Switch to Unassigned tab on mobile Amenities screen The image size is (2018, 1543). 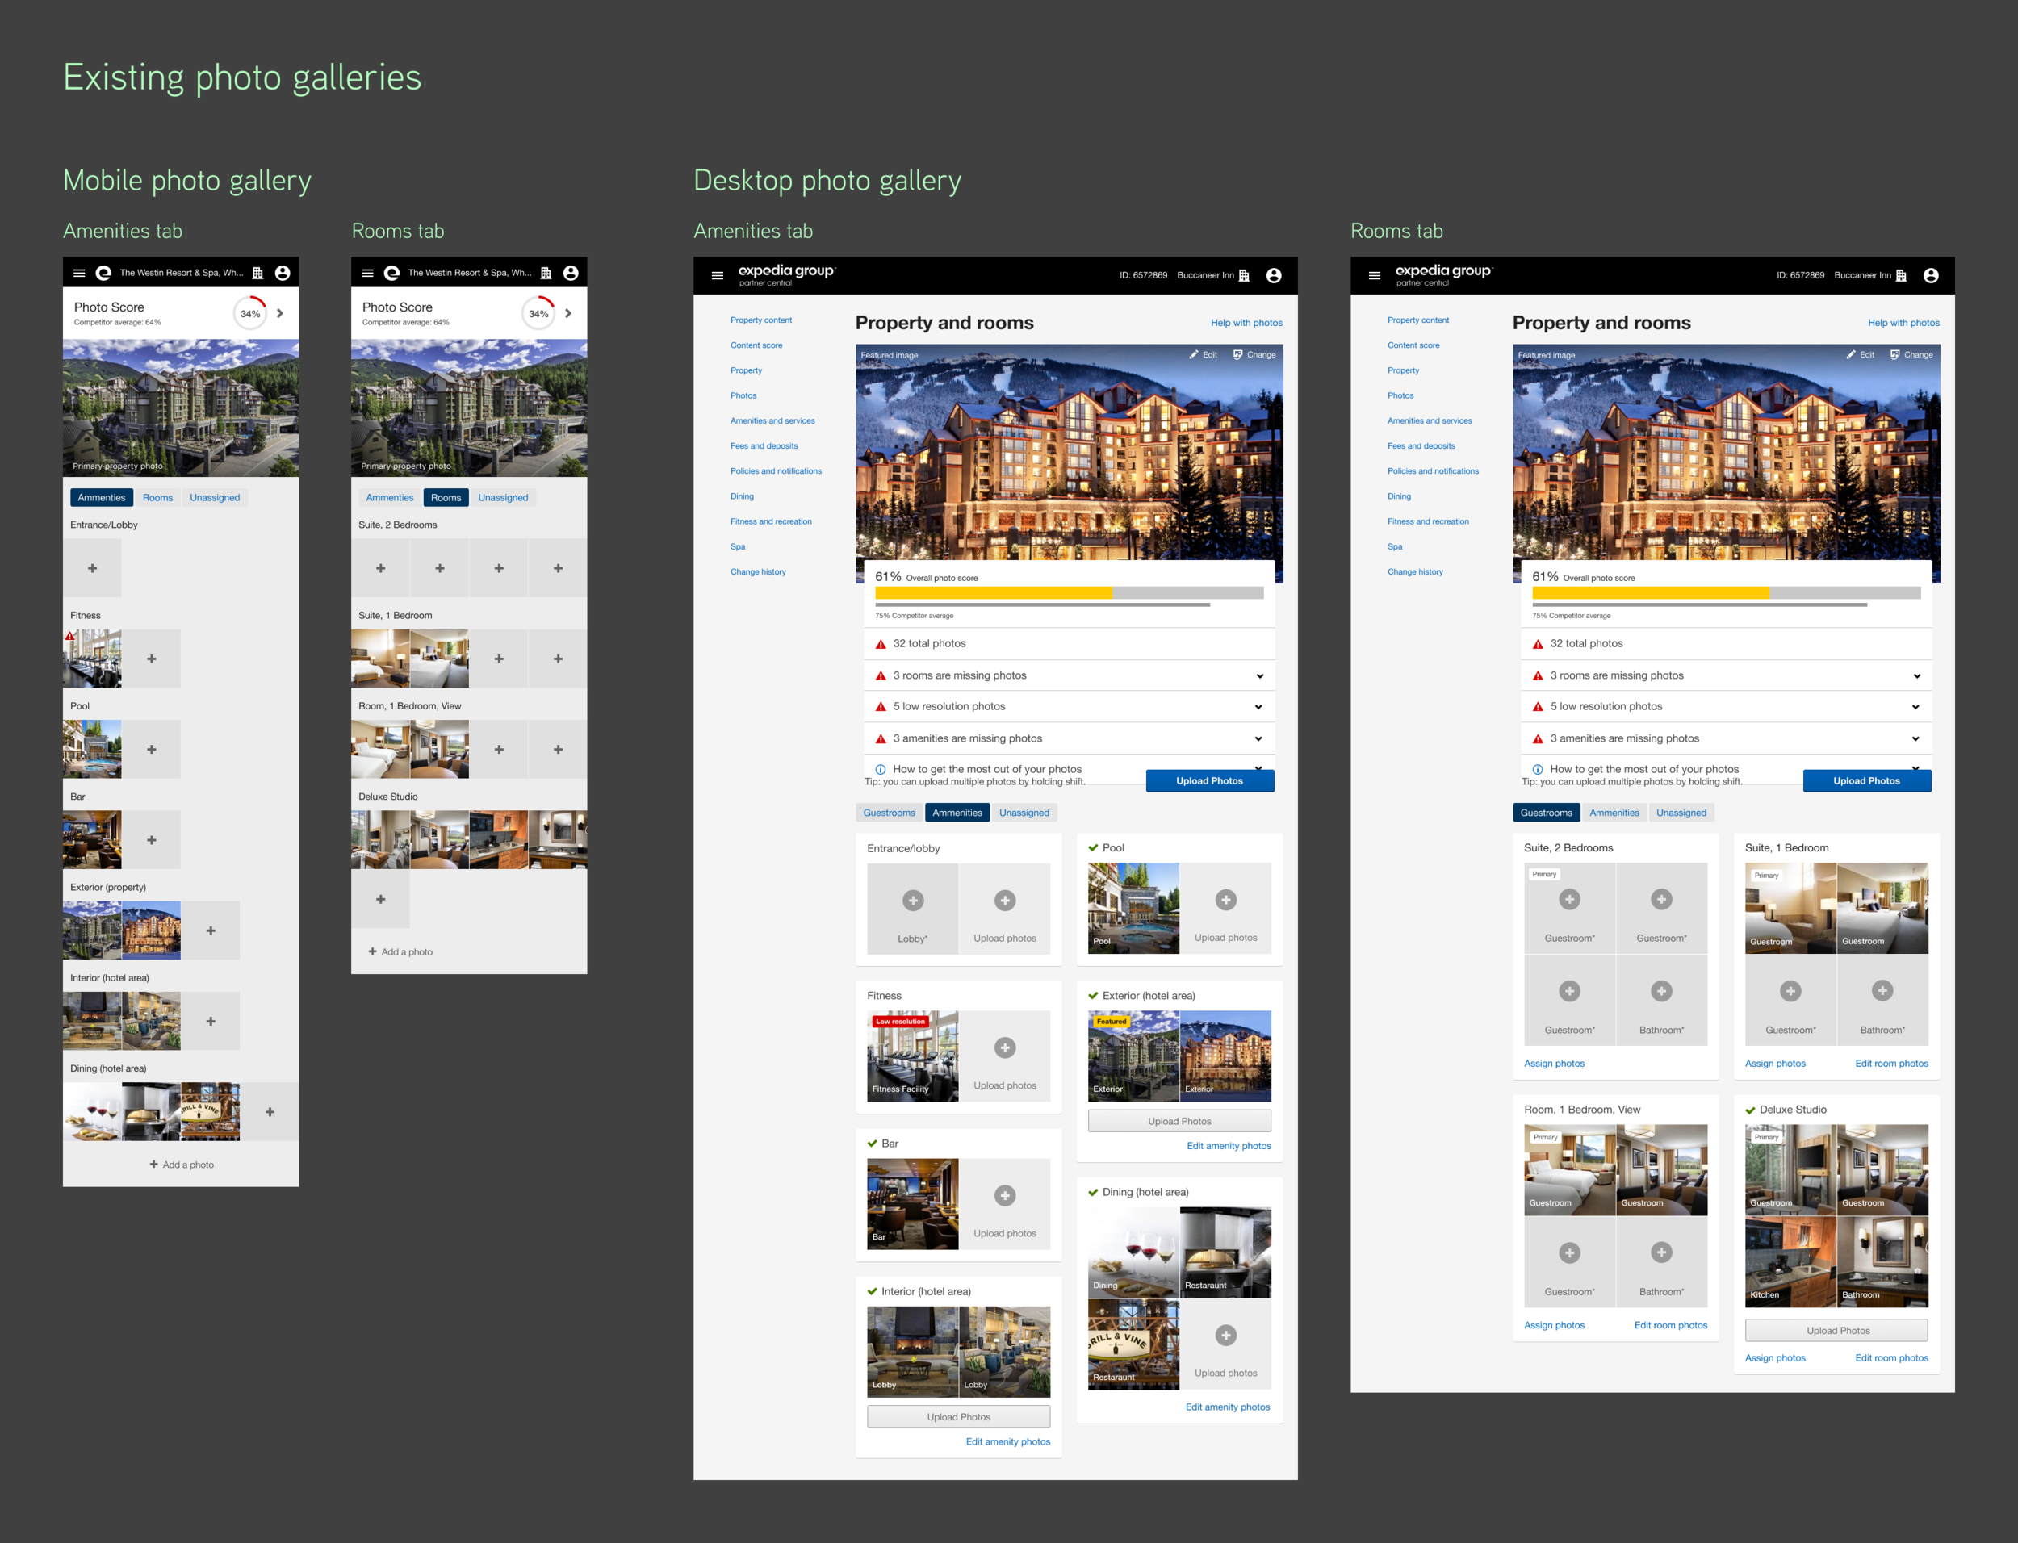coord(214,498)
